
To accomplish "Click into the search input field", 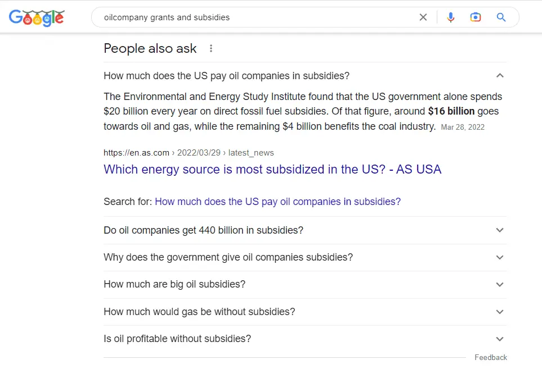I will 253,17.
